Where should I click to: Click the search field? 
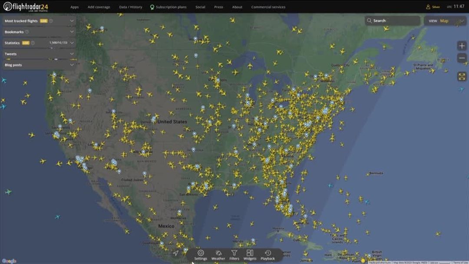coord(392,21)
